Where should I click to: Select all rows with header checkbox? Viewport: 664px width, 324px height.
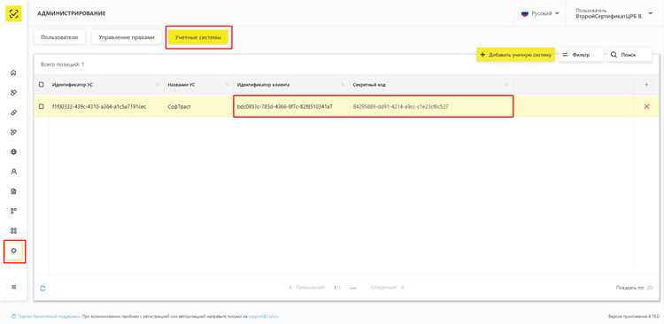click(41, 85)
